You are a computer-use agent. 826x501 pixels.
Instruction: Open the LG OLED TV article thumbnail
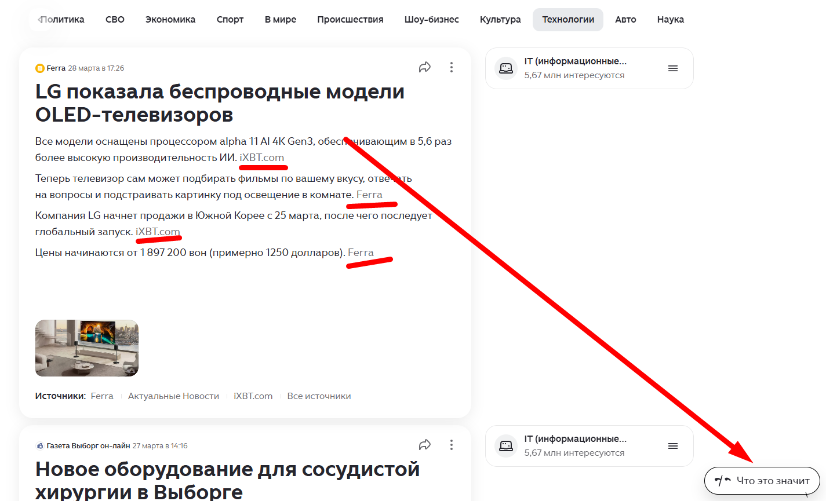86,348
